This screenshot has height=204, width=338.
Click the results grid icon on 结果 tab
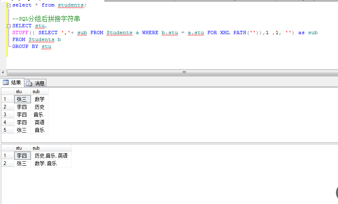[6, 82]
